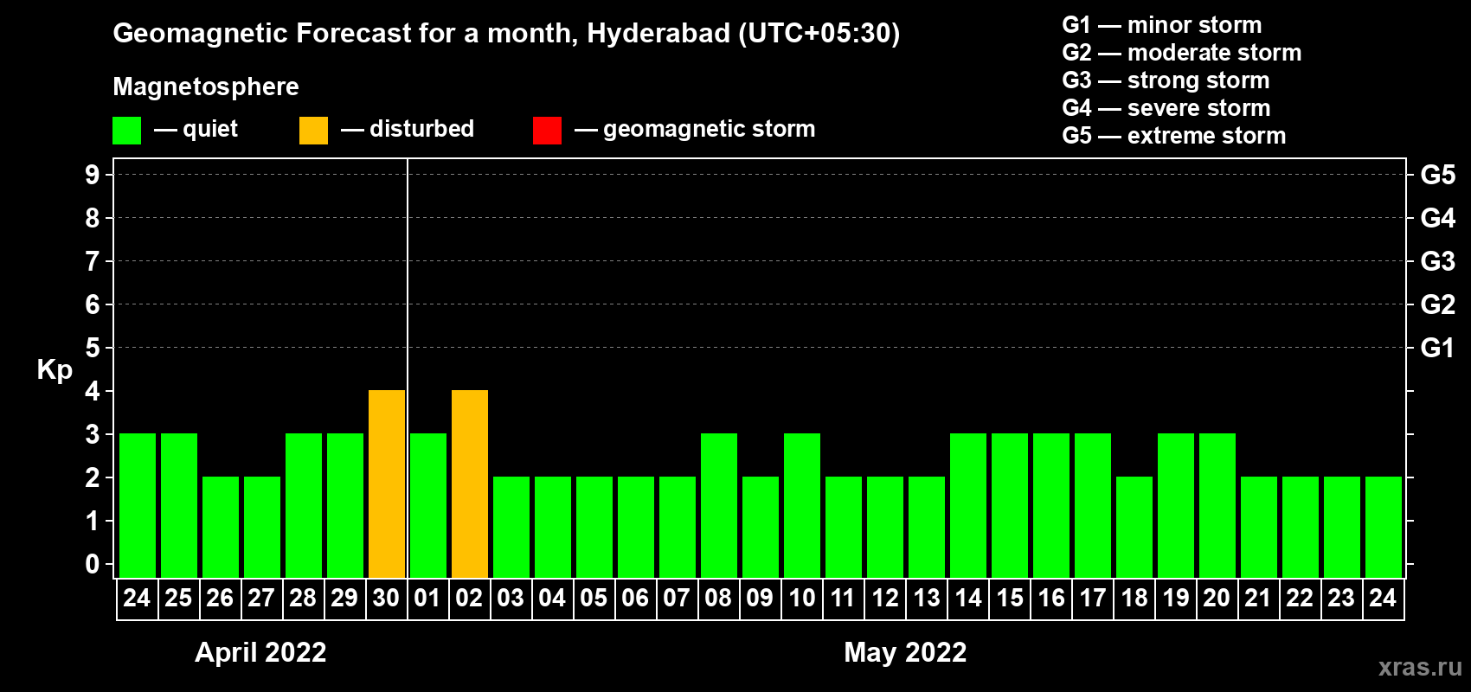Click the G1 label on the right axis
1471x692 pixels.
pyautogui.click(x=1438, y=348)
